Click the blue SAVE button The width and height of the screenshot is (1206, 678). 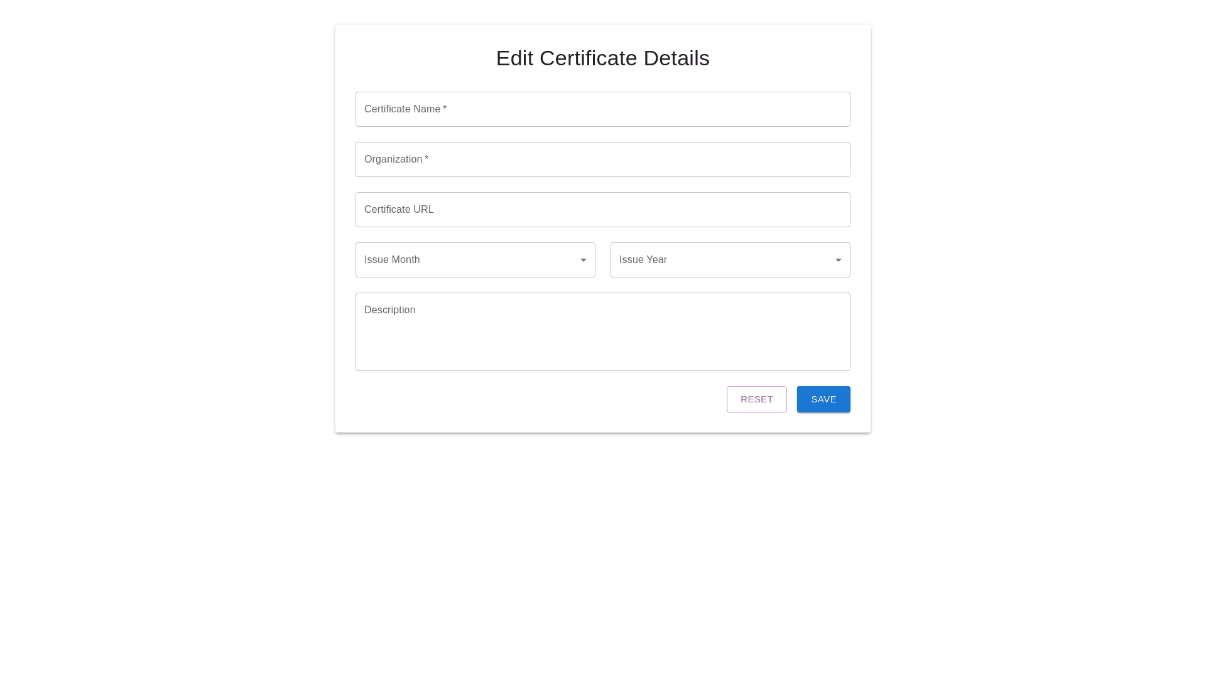(823, 399)
